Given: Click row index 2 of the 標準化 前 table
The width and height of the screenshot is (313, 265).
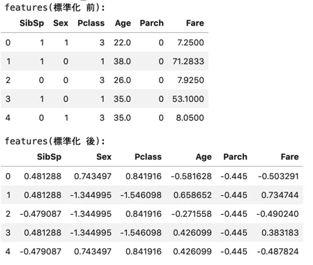Looking at the screenshot, I should [x=8, y=80].
